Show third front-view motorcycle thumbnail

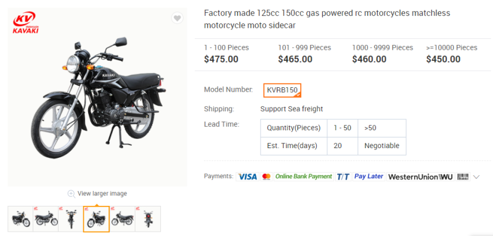click(71, 219)
